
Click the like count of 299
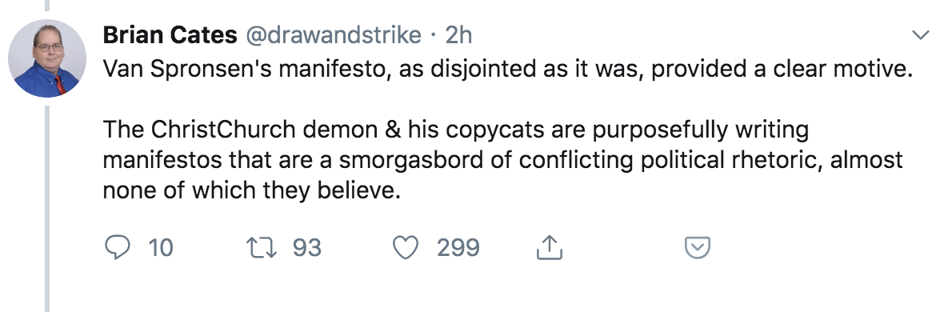[458, 248]
